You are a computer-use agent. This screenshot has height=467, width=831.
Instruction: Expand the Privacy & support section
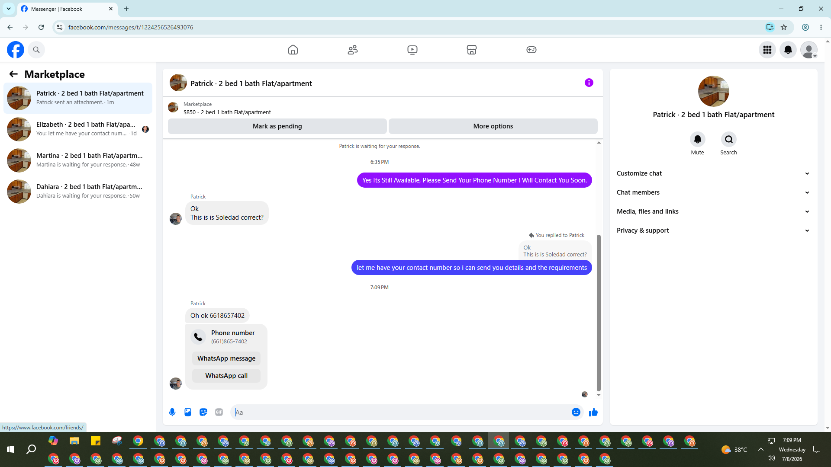coord(713,230)
